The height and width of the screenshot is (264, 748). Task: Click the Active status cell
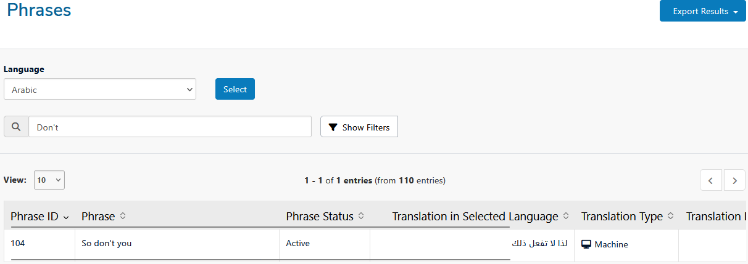coord(297,243)
